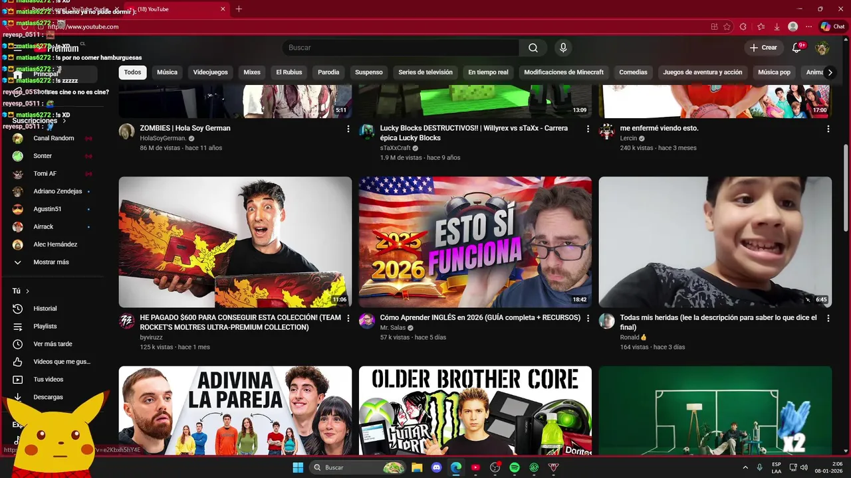Open Mr. Salas channel avatar

(x=367, y=321)
